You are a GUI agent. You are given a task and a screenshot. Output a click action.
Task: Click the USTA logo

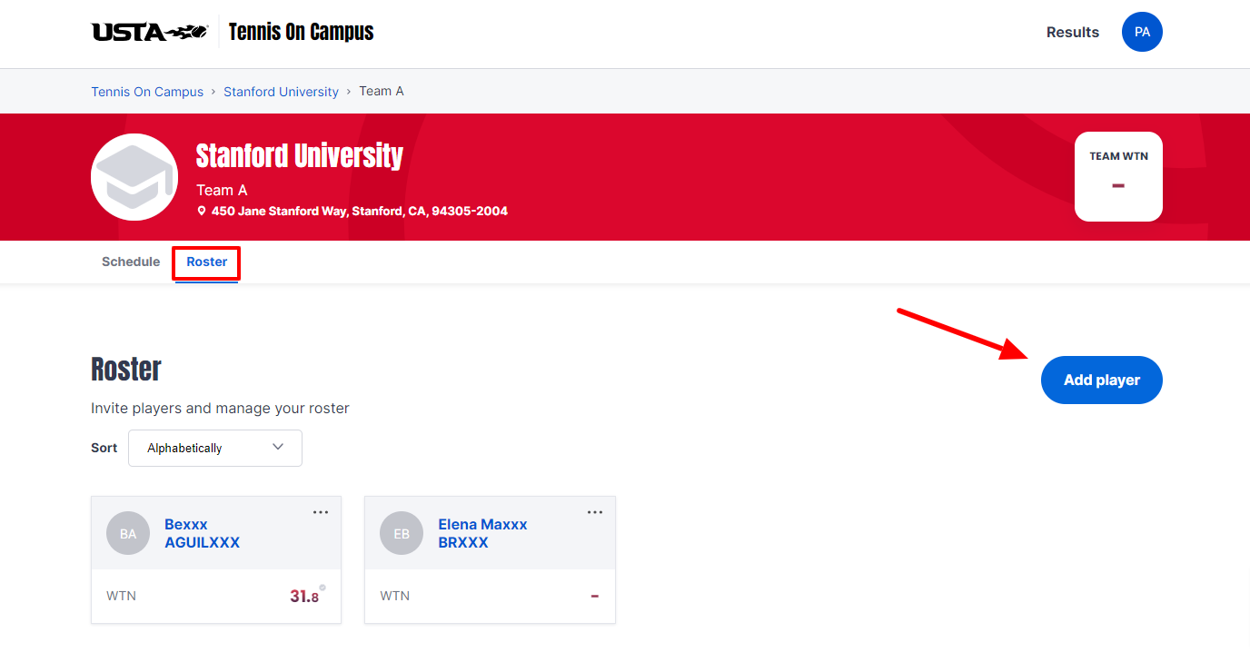pos(150,32)
